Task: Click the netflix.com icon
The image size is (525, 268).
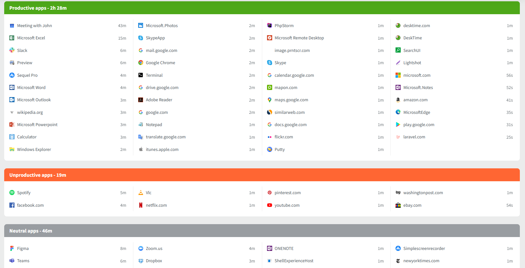Action: [x=141, y=205]
